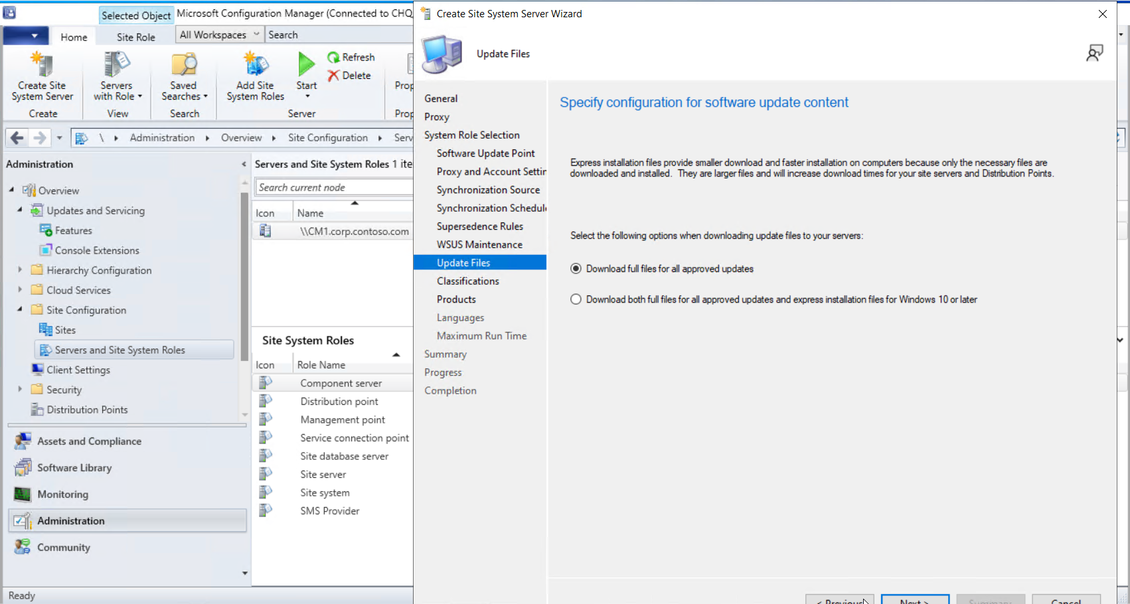The width and height of the screenshot is (1130, 604).
Task: Open the Community workspace icon
Action: [x=23, y=548]
